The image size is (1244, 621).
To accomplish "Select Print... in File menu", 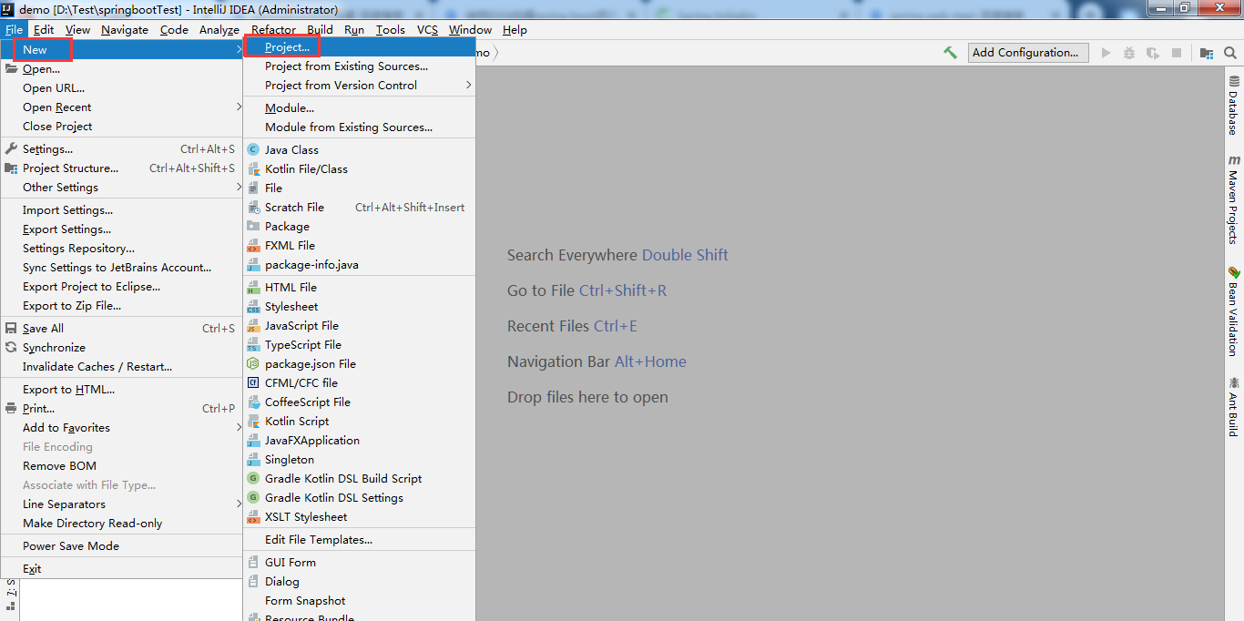I will point(121,408).
